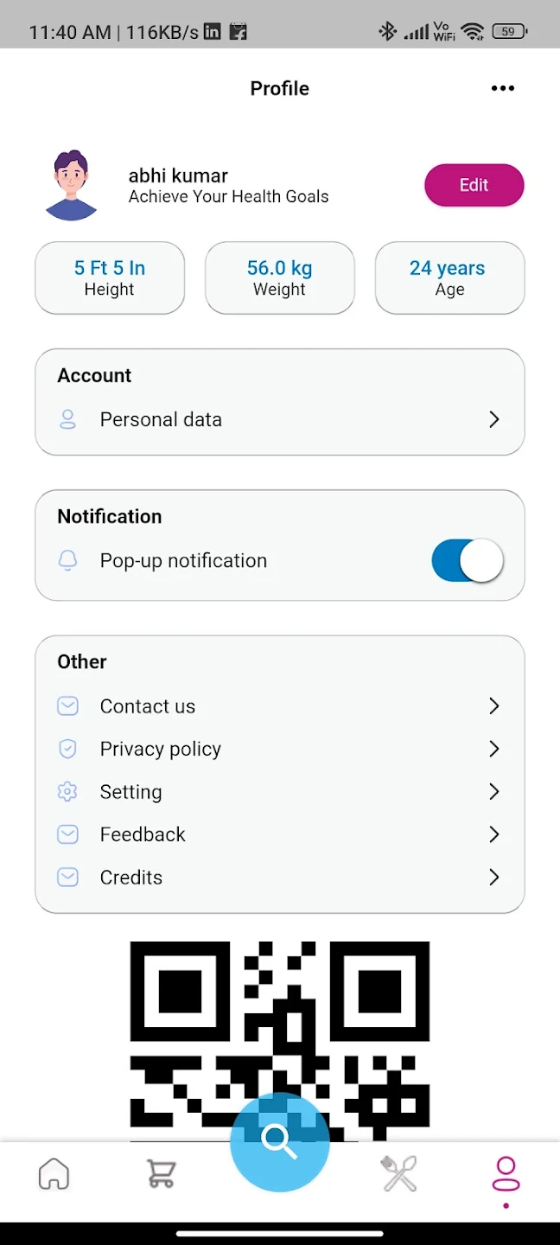Select the Profile tab icon

tap(506, 1174)
